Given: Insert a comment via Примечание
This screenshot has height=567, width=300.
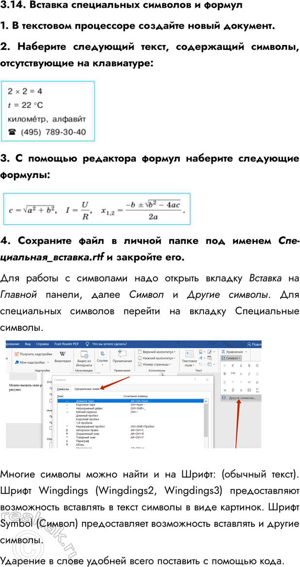Looking at the screenshot, I should [x=122, y=356].
